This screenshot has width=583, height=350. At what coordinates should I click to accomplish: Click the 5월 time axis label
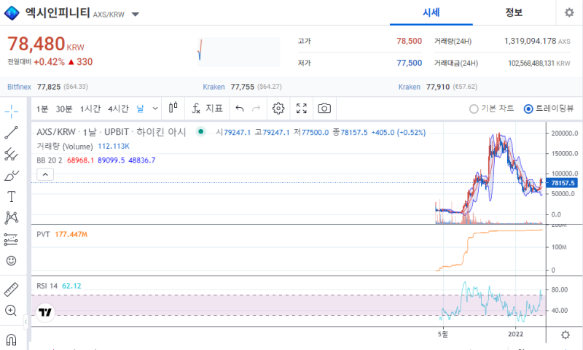(443, 334)
